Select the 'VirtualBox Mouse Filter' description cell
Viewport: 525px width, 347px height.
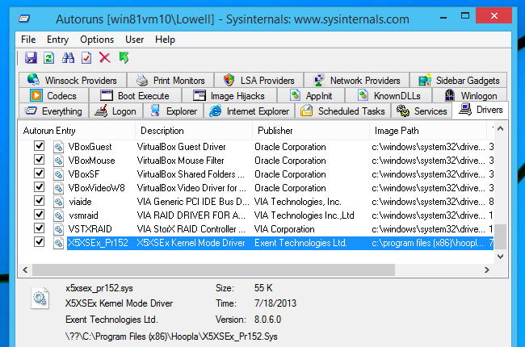pos(180,161)
